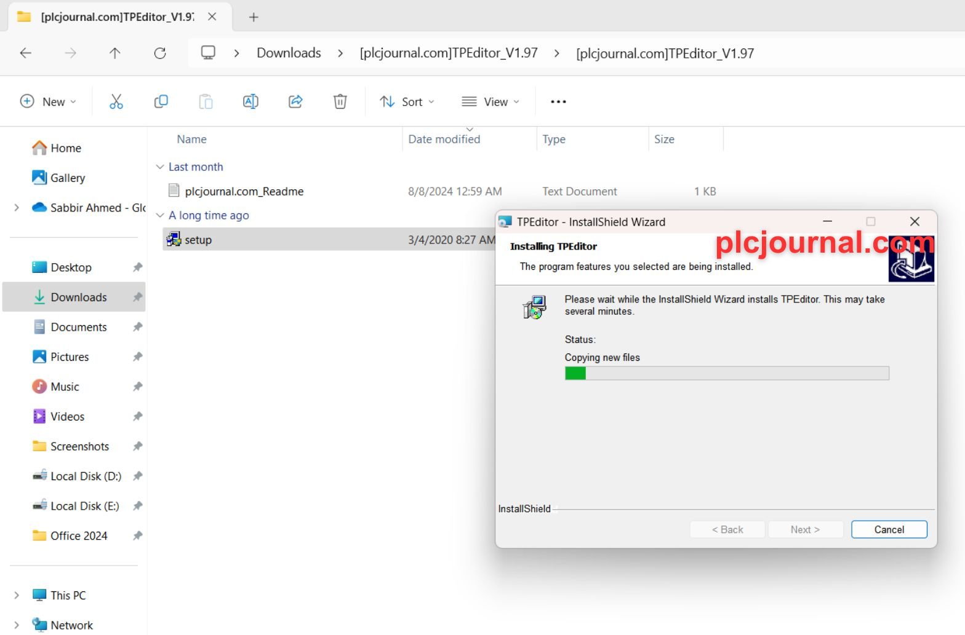The image size is (965, 635).
Task: Open a new tab with plus icon
Action: click(x=254, y=17)
